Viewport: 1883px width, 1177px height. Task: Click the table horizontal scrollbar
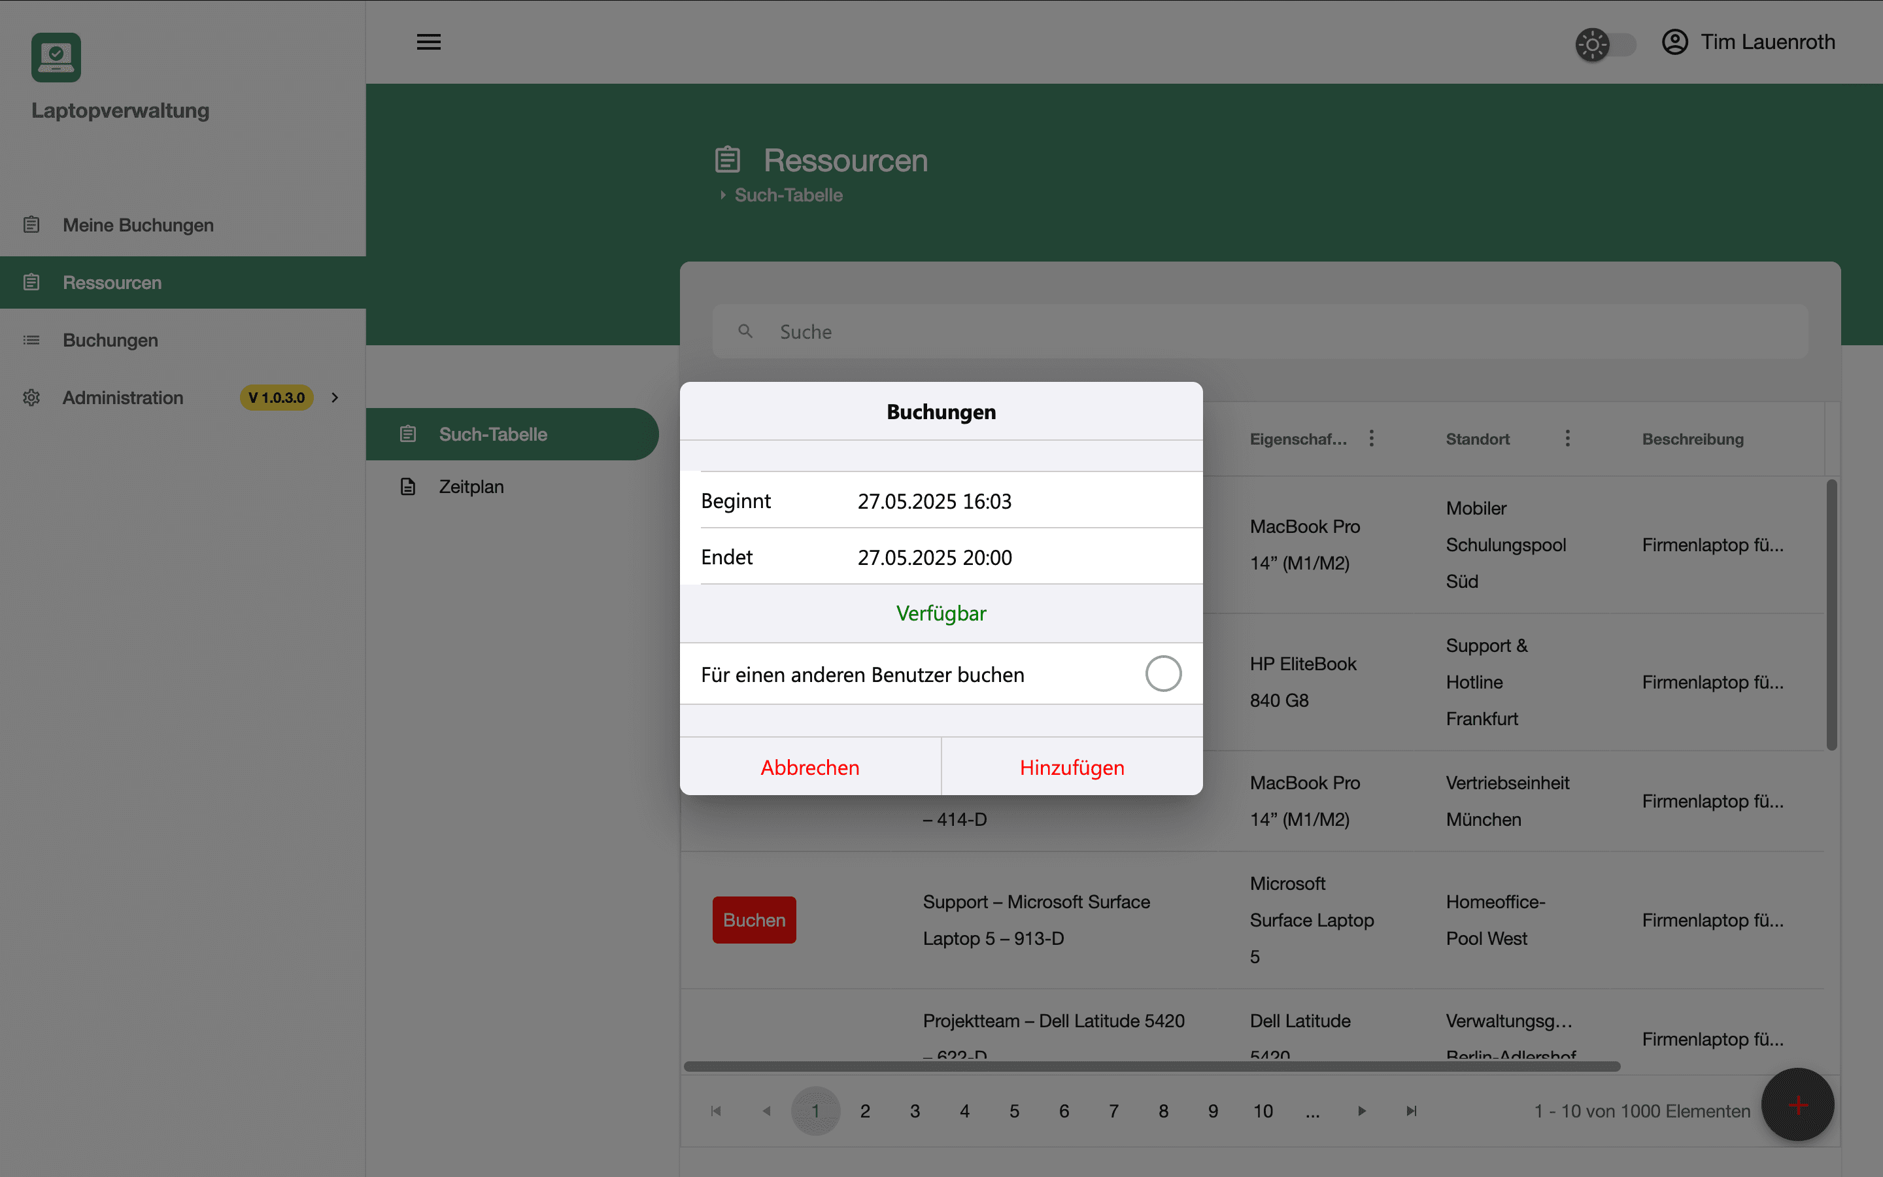[x=1151, y=1066]
